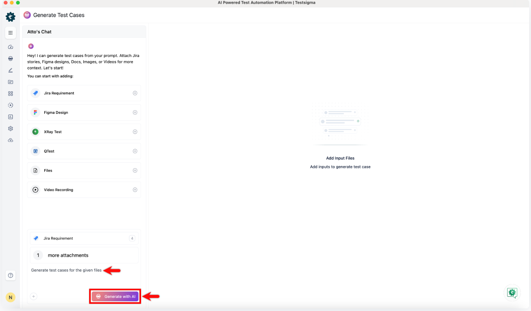Add a Video Recording with plus icon
Viewport: 531px width, 311px height.
coord(135,190)
